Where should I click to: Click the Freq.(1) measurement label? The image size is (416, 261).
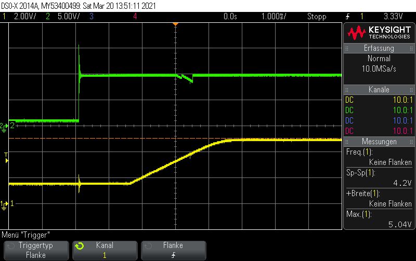coord(359,152)
